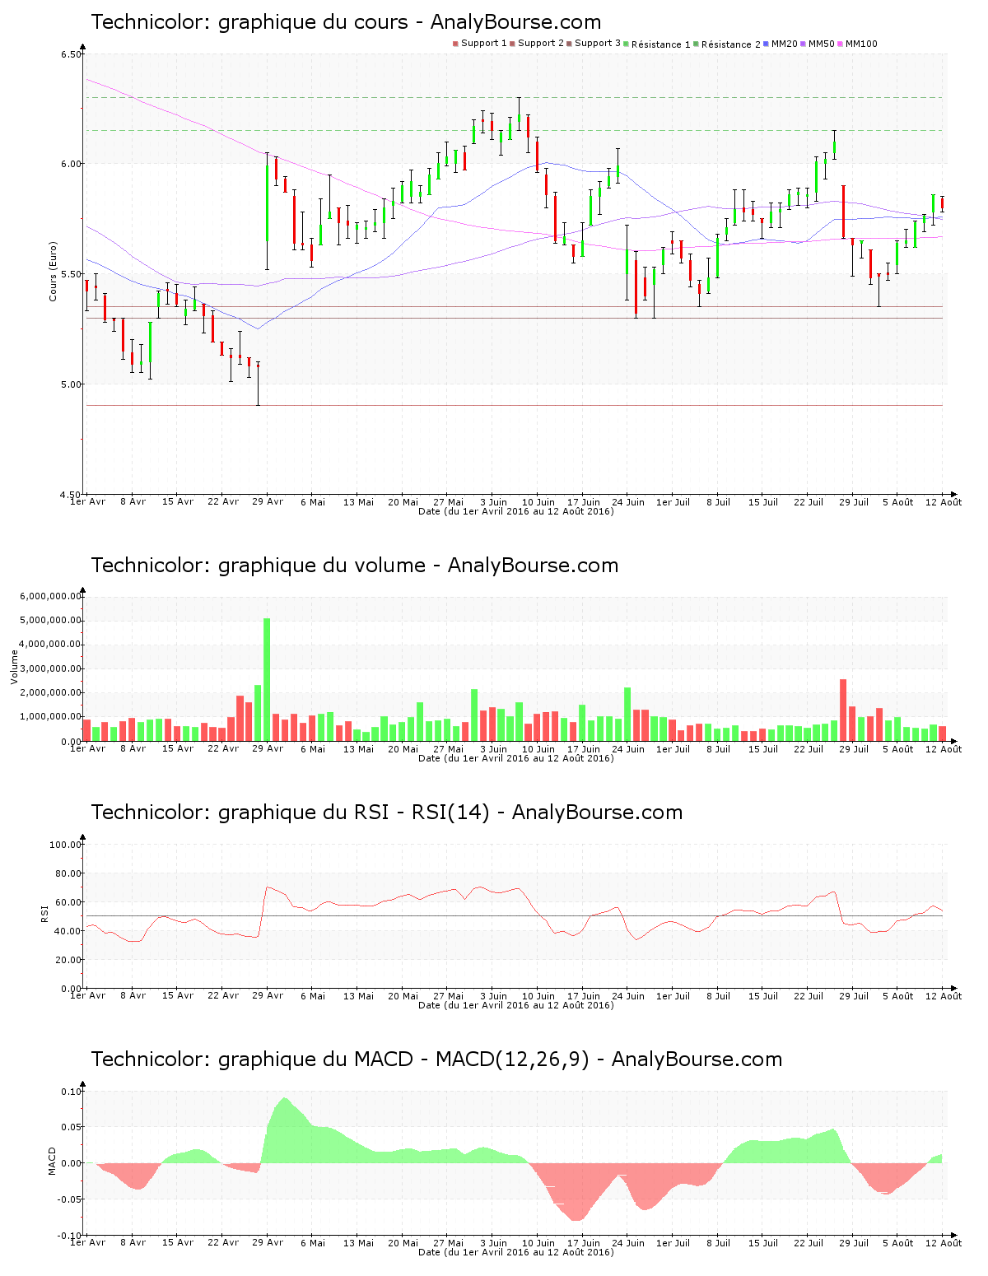This screenshot has height=1276, width=988.
Task: Click the 'graphique du volume' chart title
Action: click(355, 566)
